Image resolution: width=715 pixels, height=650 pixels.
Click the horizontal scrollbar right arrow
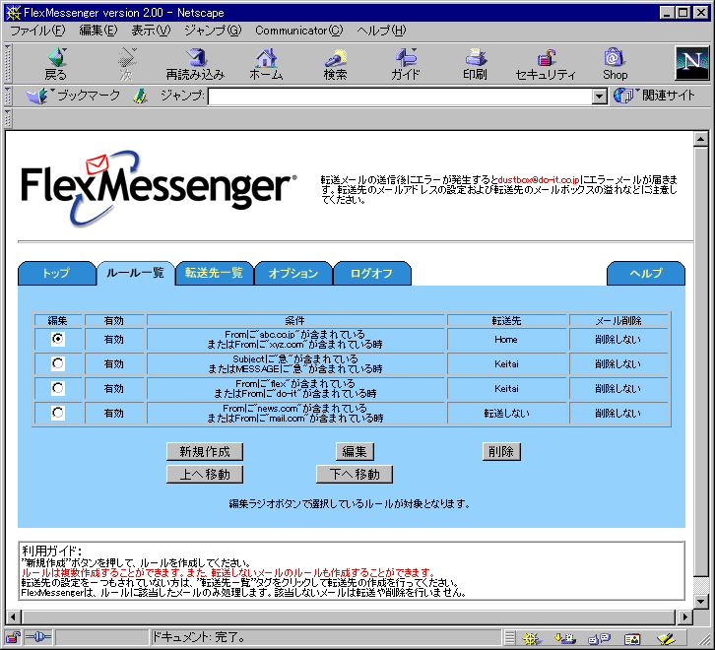[684, 617]
